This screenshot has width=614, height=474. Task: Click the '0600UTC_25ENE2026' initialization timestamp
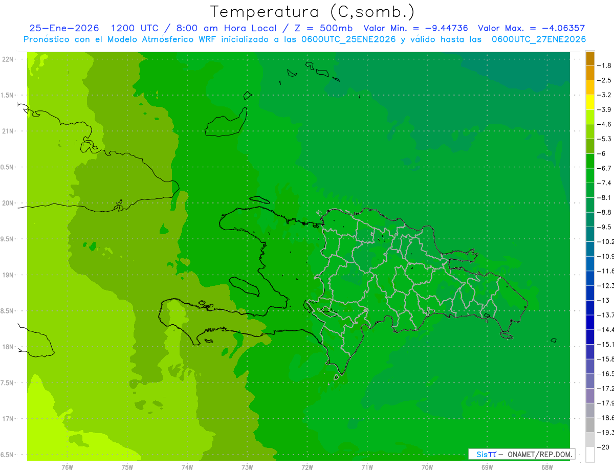[x=348, y=39]
